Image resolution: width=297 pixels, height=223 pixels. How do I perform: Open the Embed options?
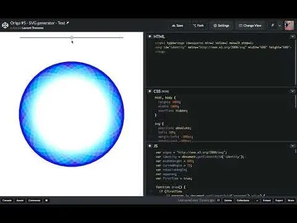[x=267, y=201]
